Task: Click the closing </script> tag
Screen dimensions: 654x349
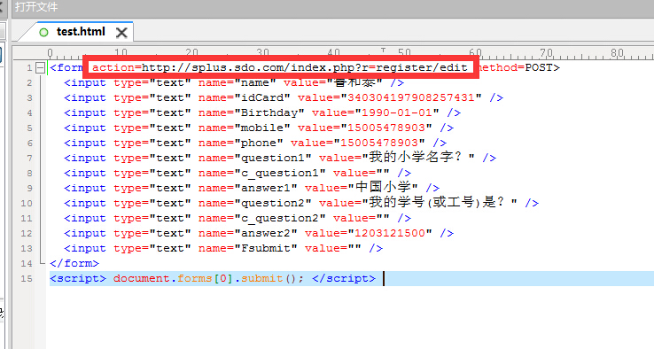Action: click(x=344, y=278)
